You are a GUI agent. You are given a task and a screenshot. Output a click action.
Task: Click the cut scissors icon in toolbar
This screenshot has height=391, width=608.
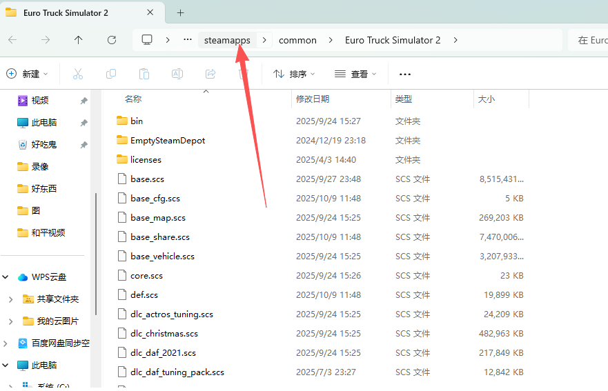pos(78,74)
